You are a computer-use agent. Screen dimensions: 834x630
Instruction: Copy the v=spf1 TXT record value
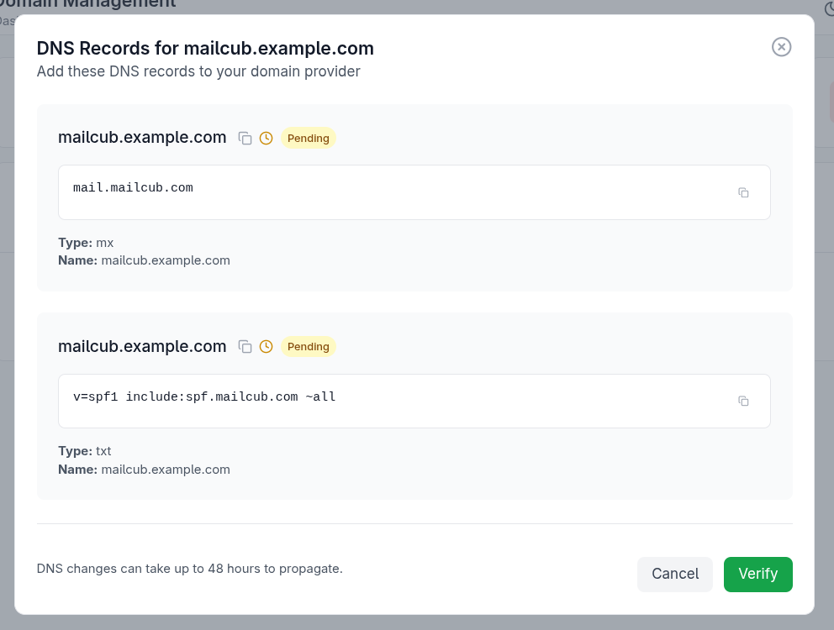tap(743, 401)
